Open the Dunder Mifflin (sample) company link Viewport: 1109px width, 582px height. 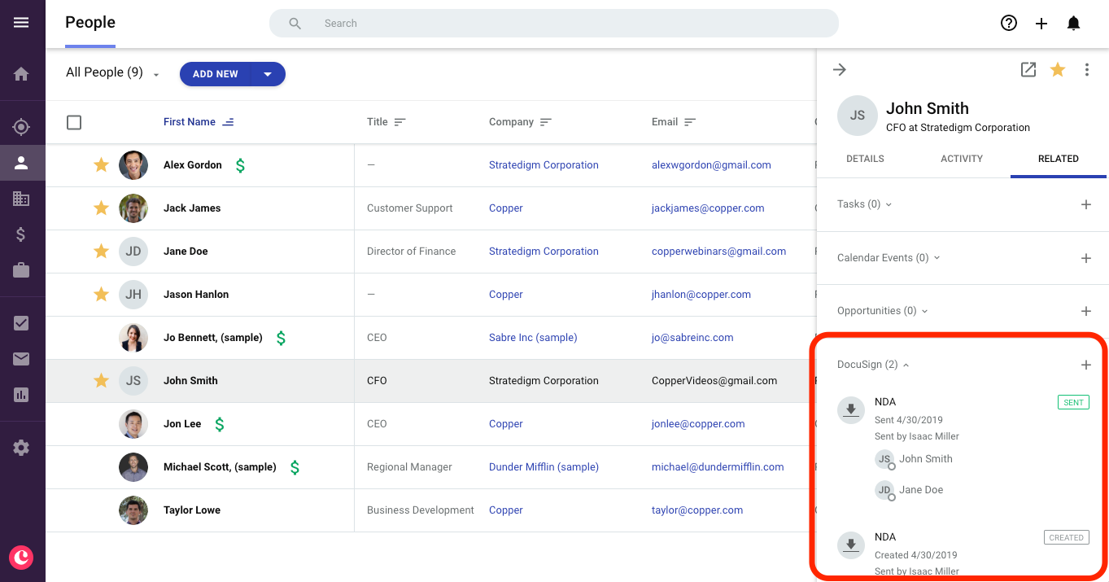(x=544, y=467)
